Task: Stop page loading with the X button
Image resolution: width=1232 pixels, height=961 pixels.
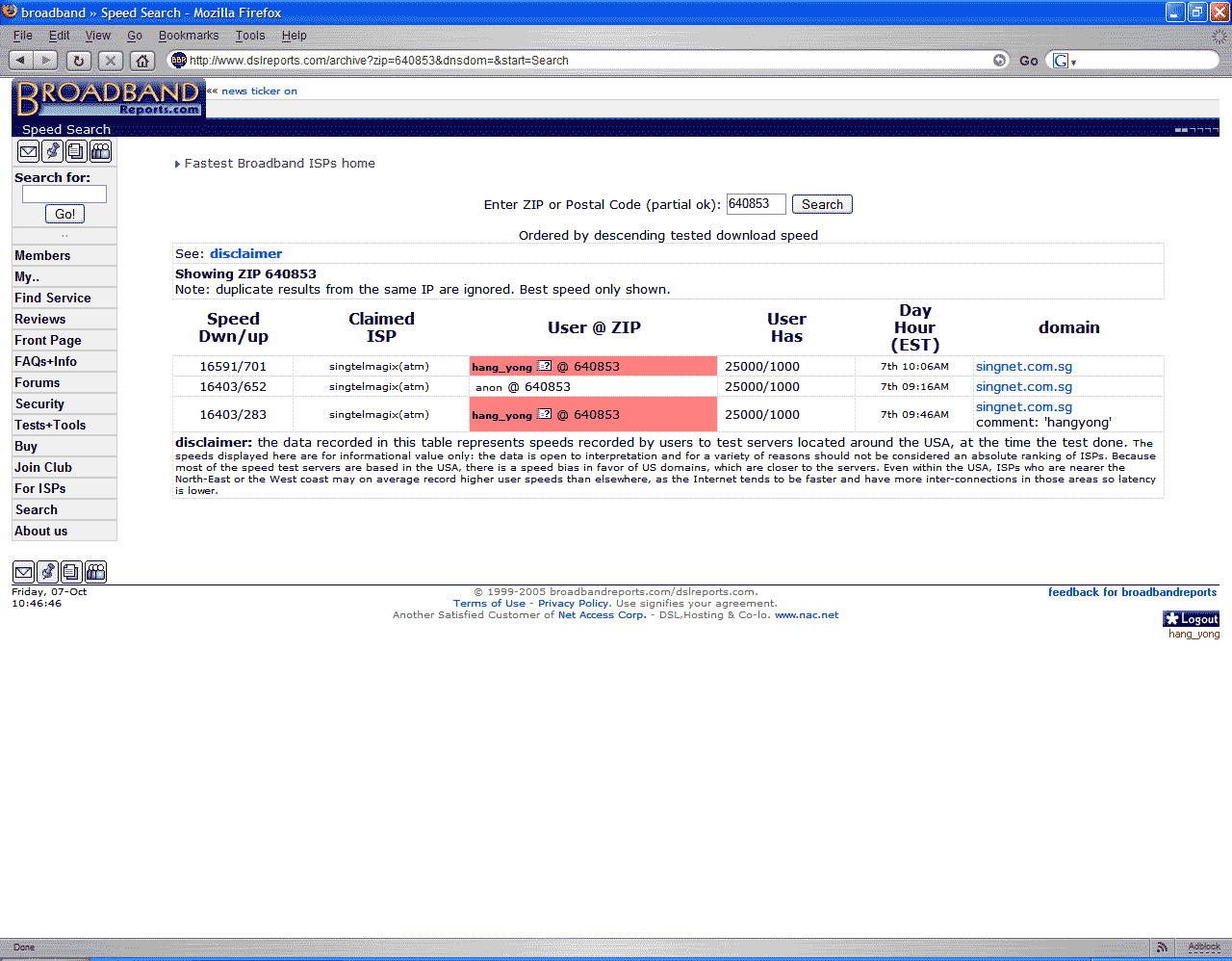Action: [x=111, y=60]
